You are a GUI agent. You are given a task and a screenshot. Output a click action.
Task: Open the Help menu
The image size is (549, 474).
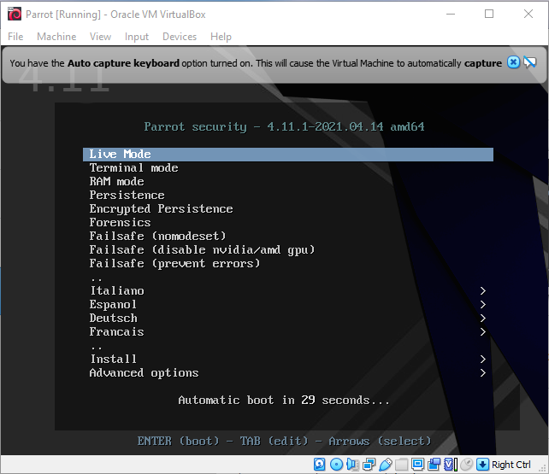pyautogui.click(x=221, y=37)
